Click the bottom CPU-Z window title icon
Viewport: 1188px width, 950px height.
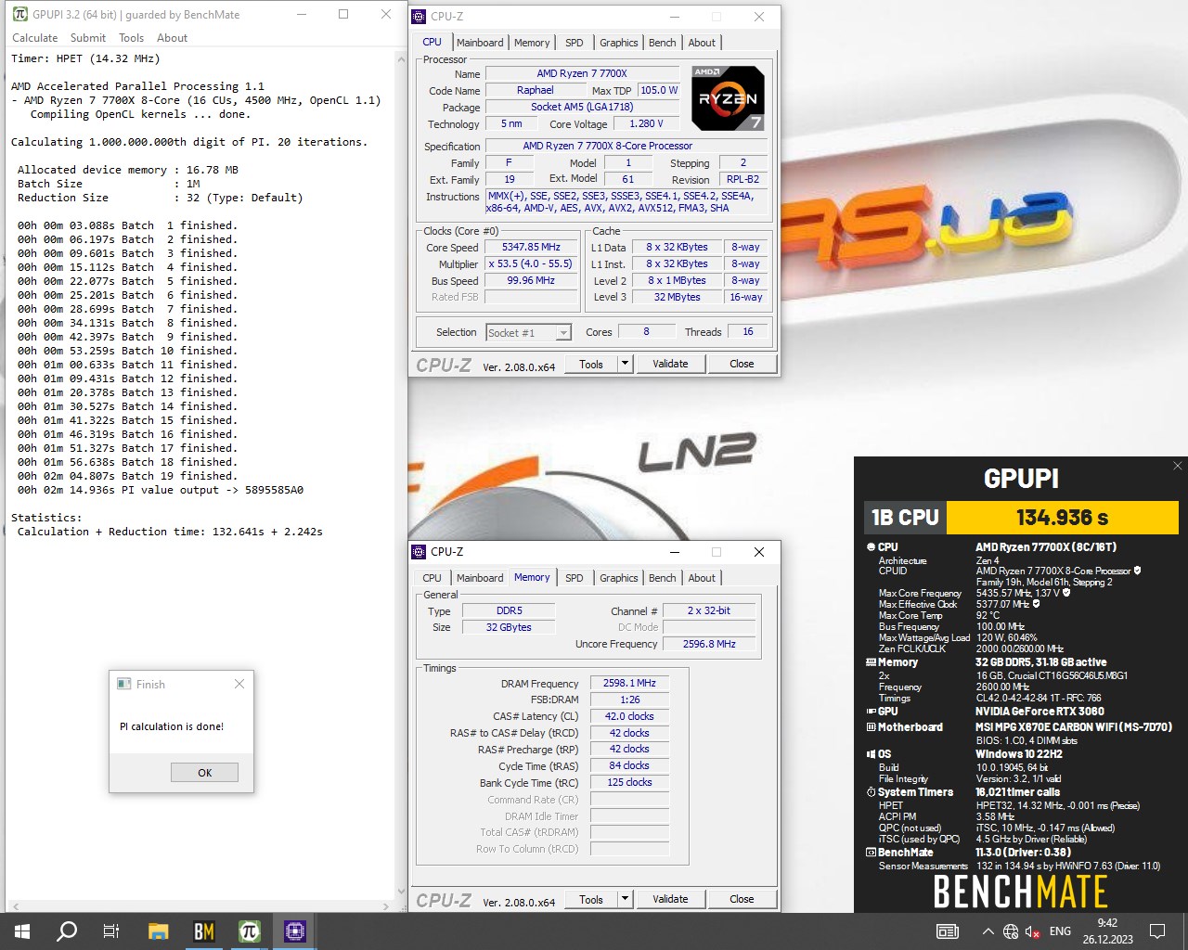tap(419, 551)
